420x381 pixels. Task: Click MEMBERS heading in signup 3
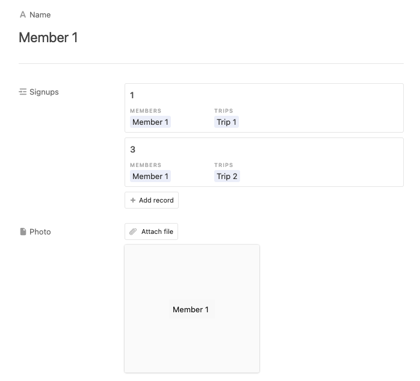146,165
